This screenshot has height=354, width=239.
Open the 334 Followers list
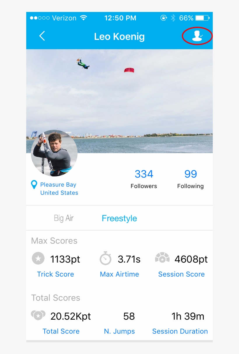[x=144, y=178]
